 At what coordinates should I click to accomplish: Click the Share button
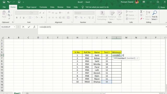click(x=161, y=7)
